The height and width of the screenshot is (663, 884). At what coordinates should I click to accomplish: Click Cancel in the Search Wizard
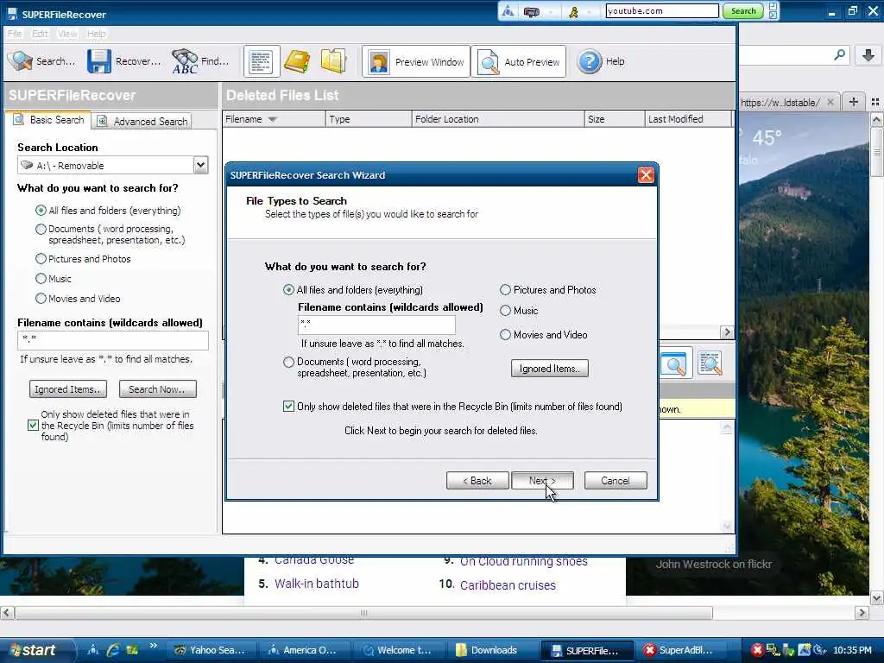coord(615,480)
